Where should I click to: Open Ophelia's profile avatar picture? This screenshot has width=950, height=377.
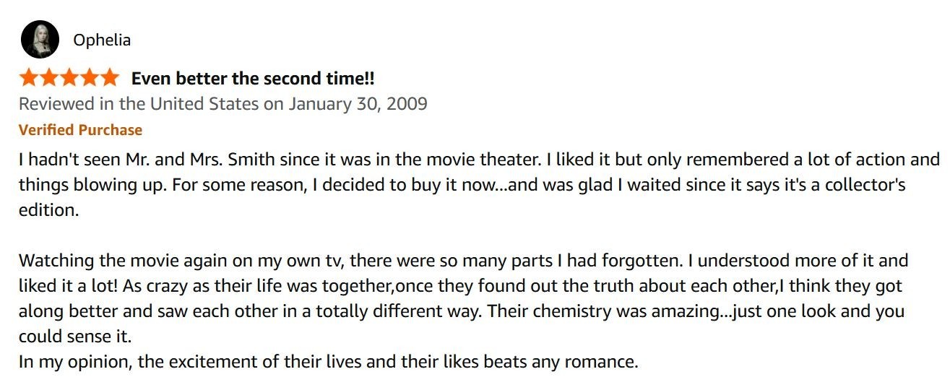[40, 40]
